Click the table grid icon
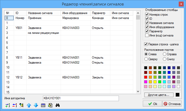Screen dimensions: 186x111 [43, 105]
